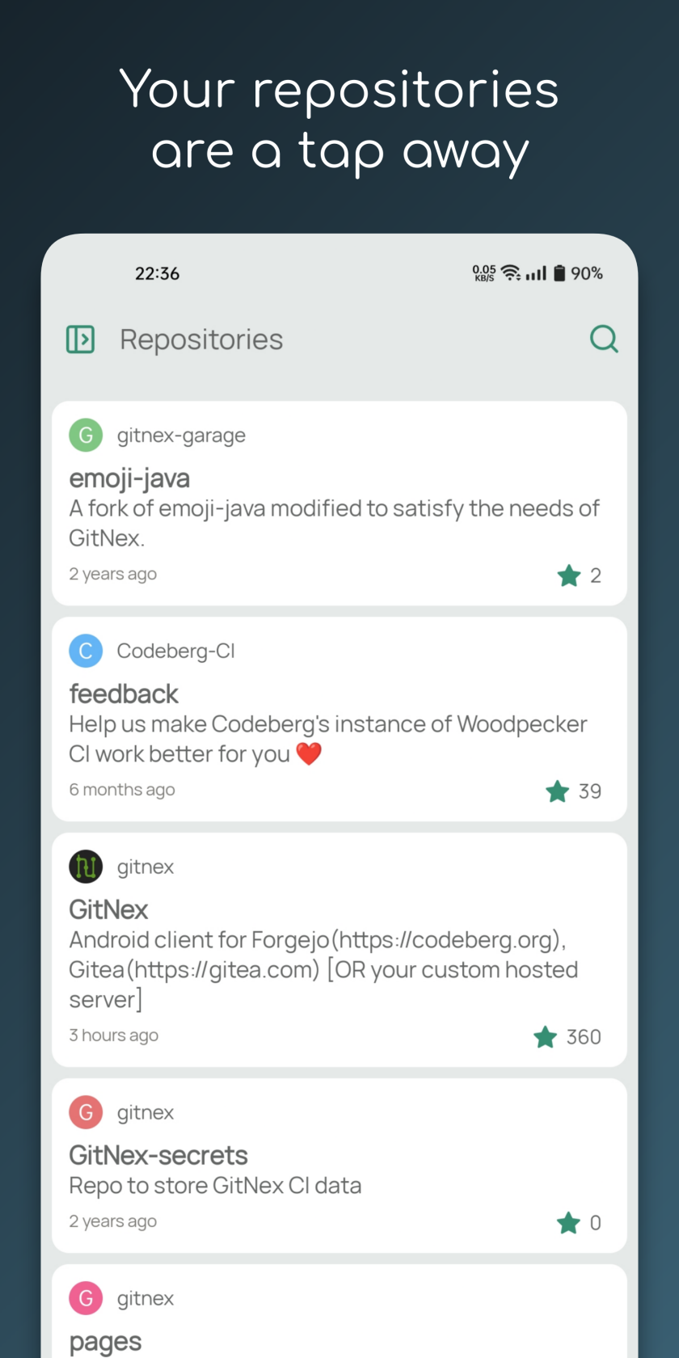Image resolution: width=679 pixels, height=1358 pixels.
Task: Open the navigation drawer icon
Action: pyautogui.click(x=80, y=339)
